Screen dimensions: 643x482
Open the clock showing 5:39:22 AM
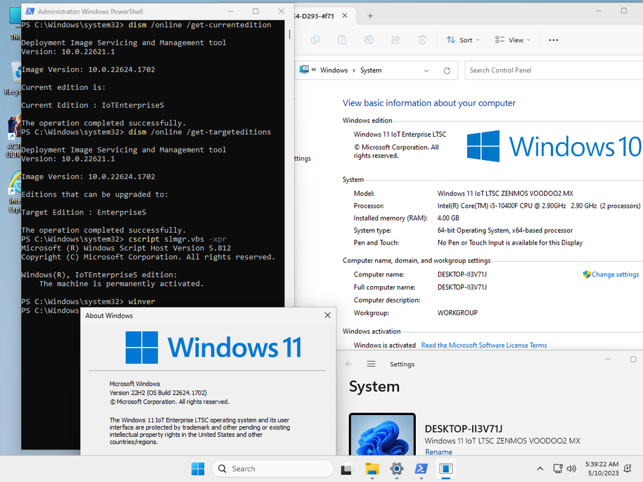coord(602,469)
